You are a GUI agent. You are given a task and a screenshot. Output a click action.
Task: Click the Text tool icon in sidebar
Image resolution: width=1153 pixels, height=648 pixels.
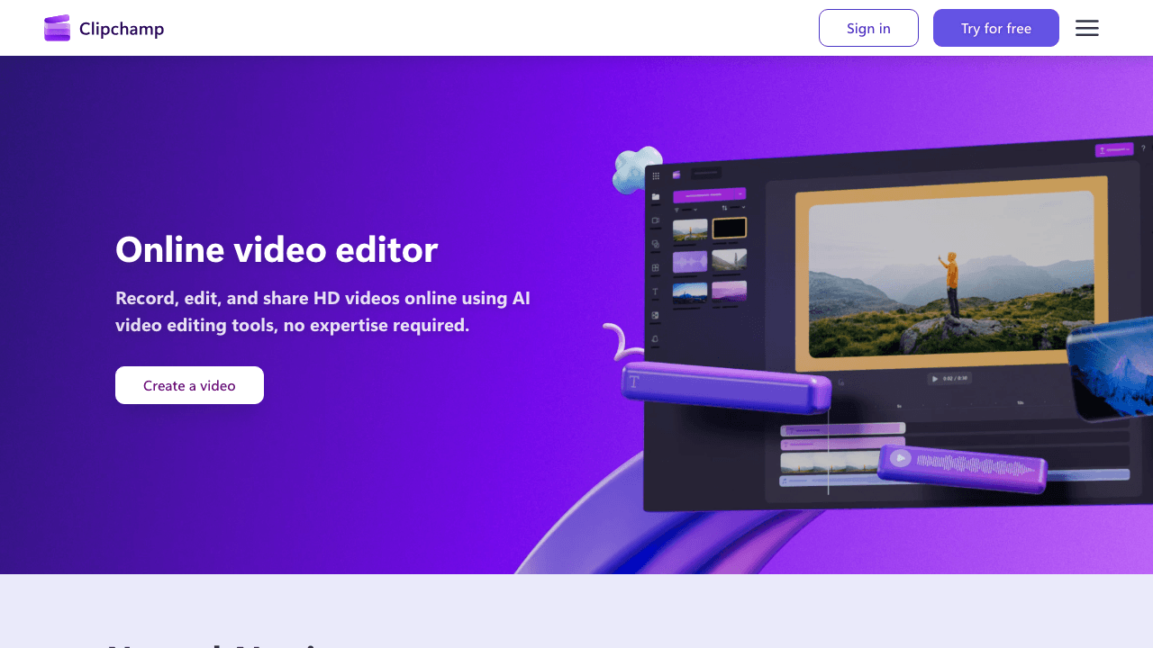point(655,291)
